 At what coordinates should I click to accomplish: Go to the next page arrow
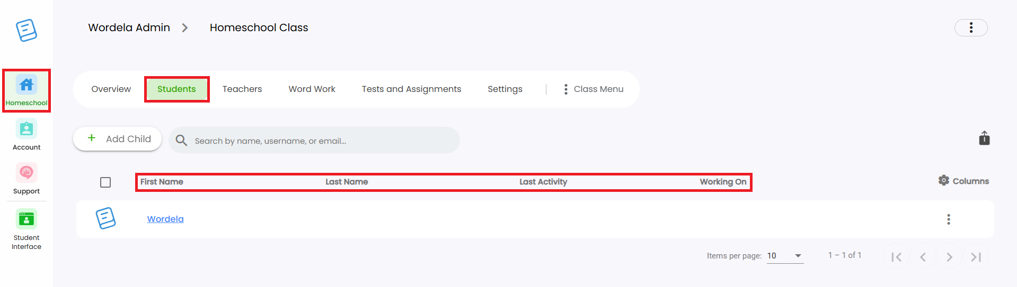pos(949,257)
